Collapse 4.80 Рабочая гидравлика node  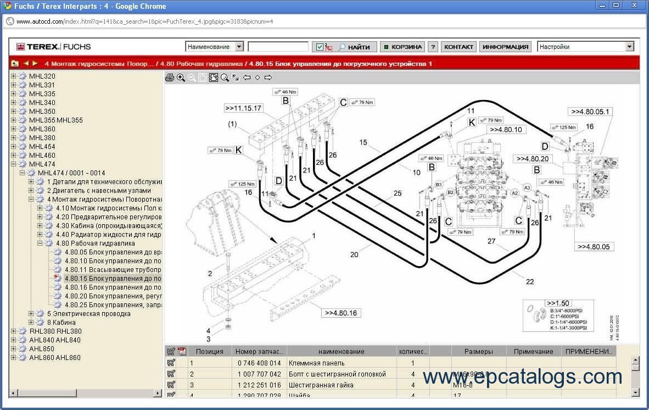click(40, 243)
